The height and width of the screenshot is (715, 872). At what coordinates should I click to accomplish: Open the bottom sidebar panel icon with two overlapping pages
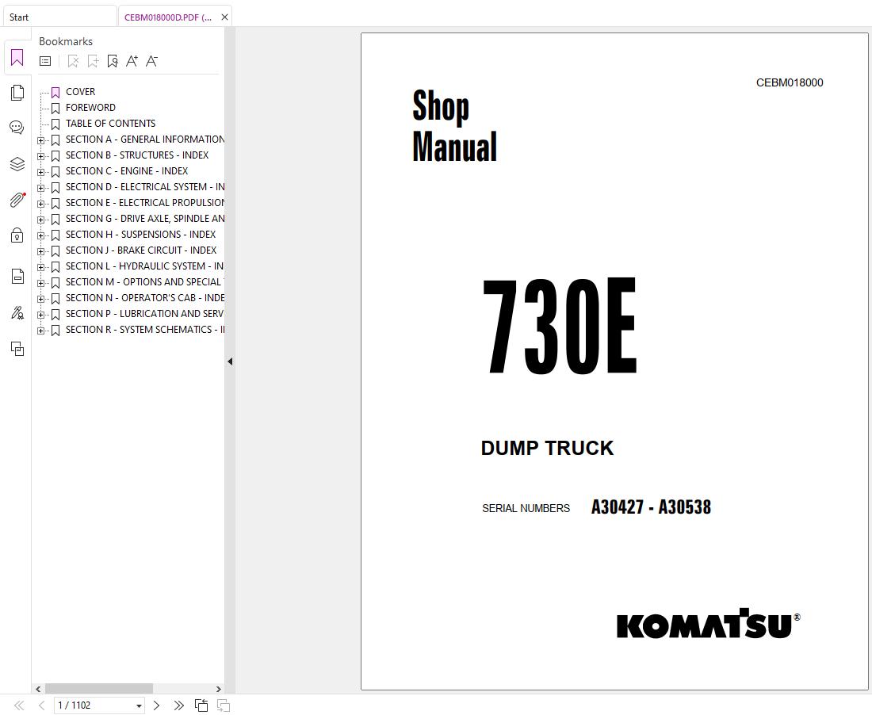(x=17, y=349)
